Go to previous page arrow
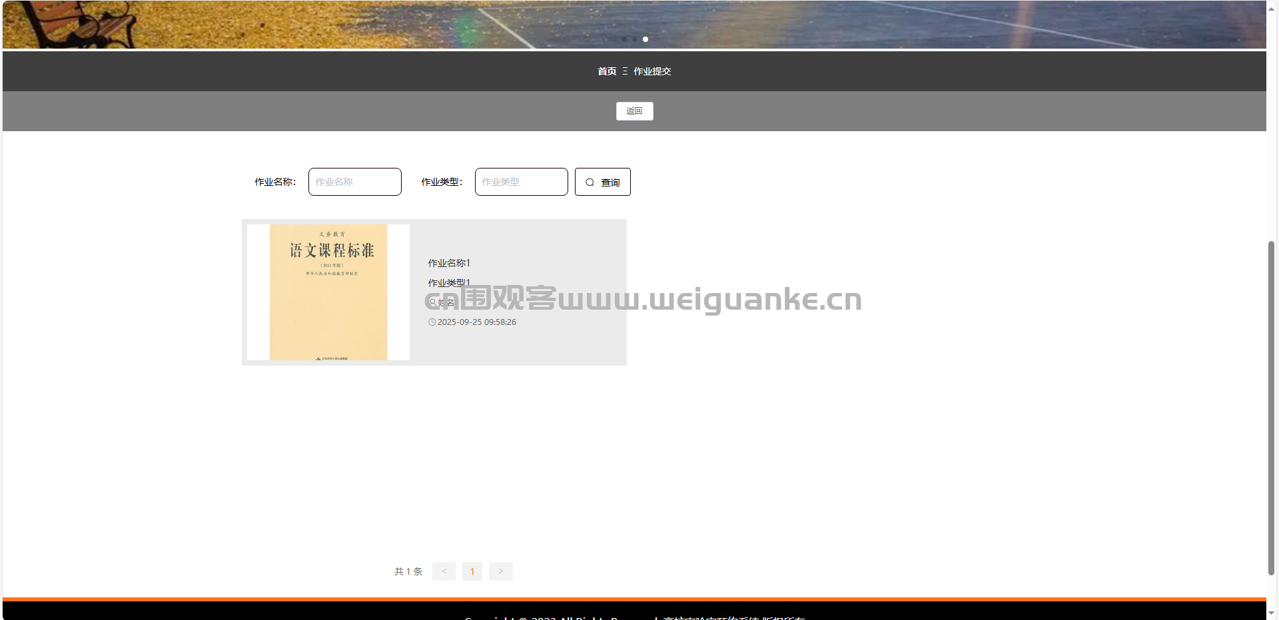The height and width of the screenshot is (620, 1279). [444, 571]
